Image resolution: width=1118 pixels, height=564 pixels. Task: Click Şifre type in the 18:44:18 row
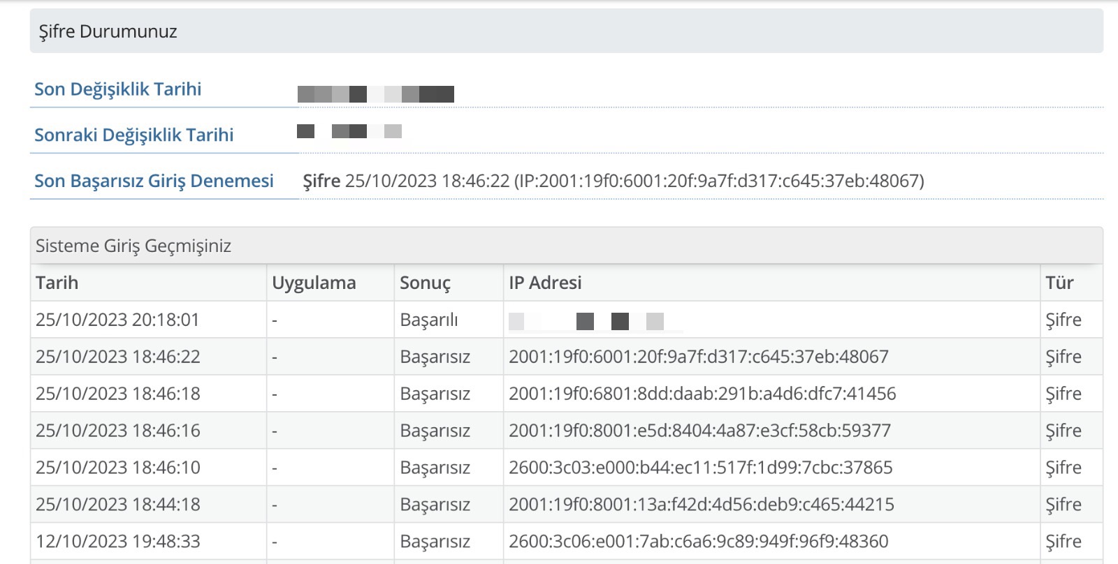pos(1063,505)
